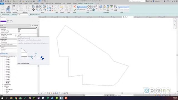Viewport: 178px width, 100px height.
Task: Open Windows Start button
Action: click(2, 98)
